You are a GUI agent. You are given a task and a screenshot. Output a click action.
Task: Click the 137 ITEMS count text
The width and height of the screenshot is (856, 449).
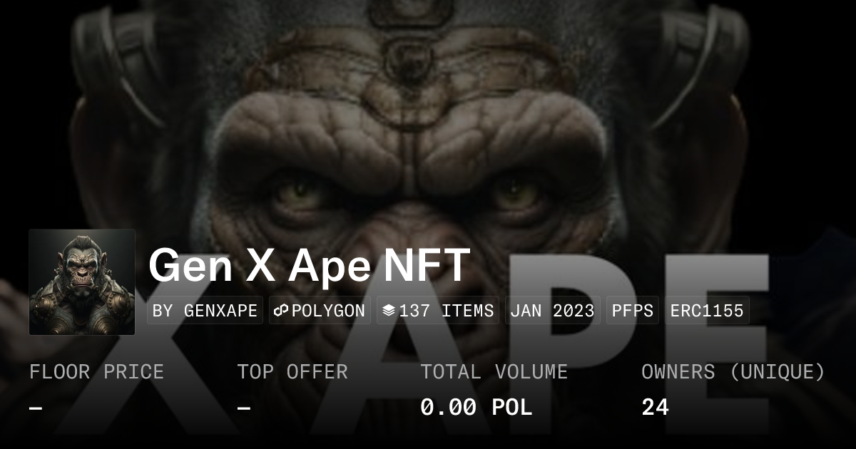coord(447,311)
